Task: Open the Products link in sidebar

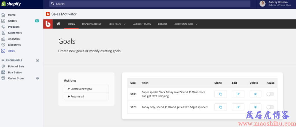Action: 14,27
